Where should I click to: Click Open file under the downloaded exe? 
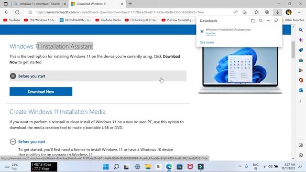[210, 33]
